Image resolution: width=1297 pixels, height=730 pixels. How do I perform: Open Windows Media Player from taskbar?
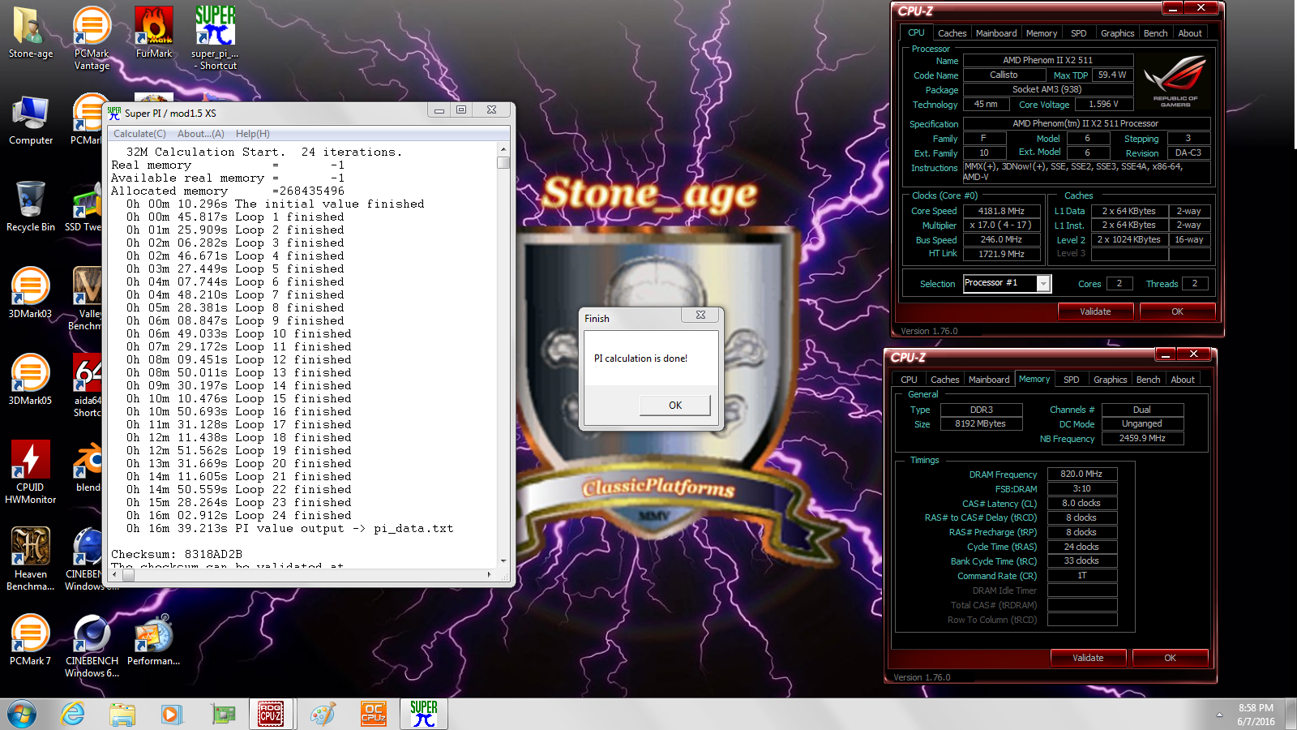point(172,715)
